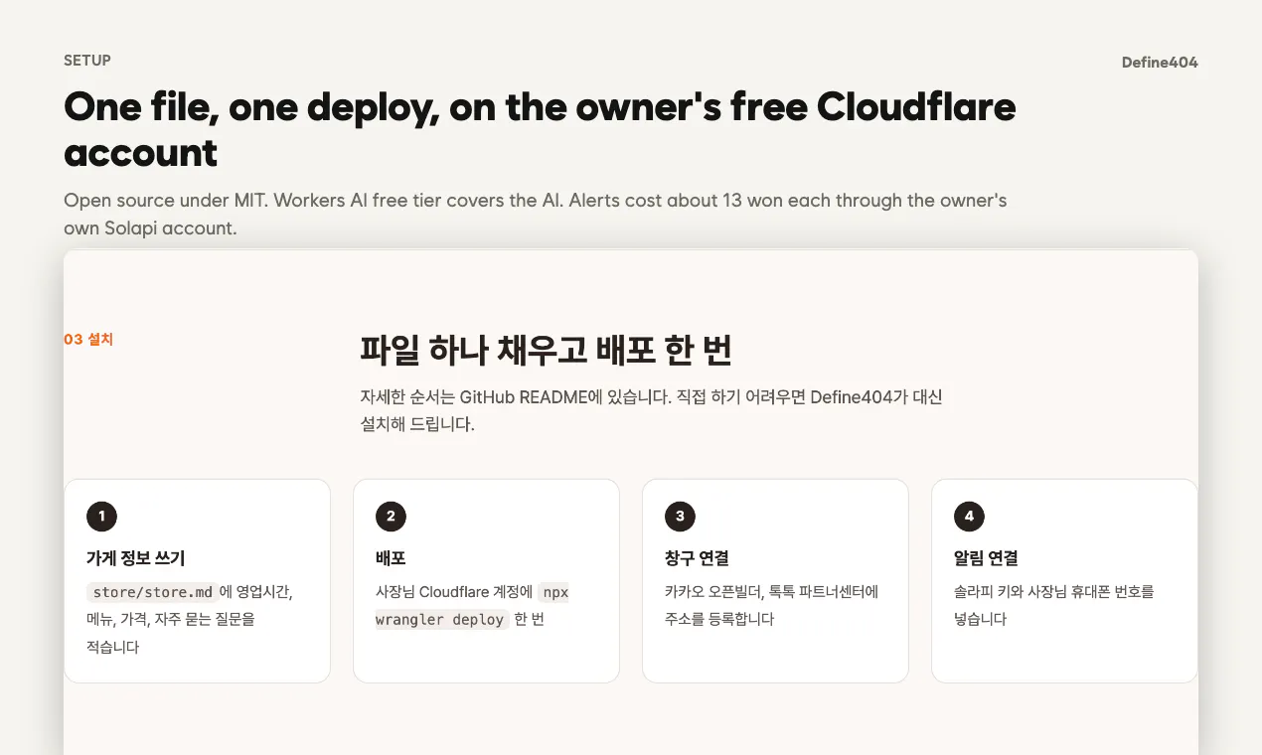Click the text '솔라피 키와 사장님 휴대폰 번호를'
This screenshot has width=1262, height=755.
[1053, 592]
